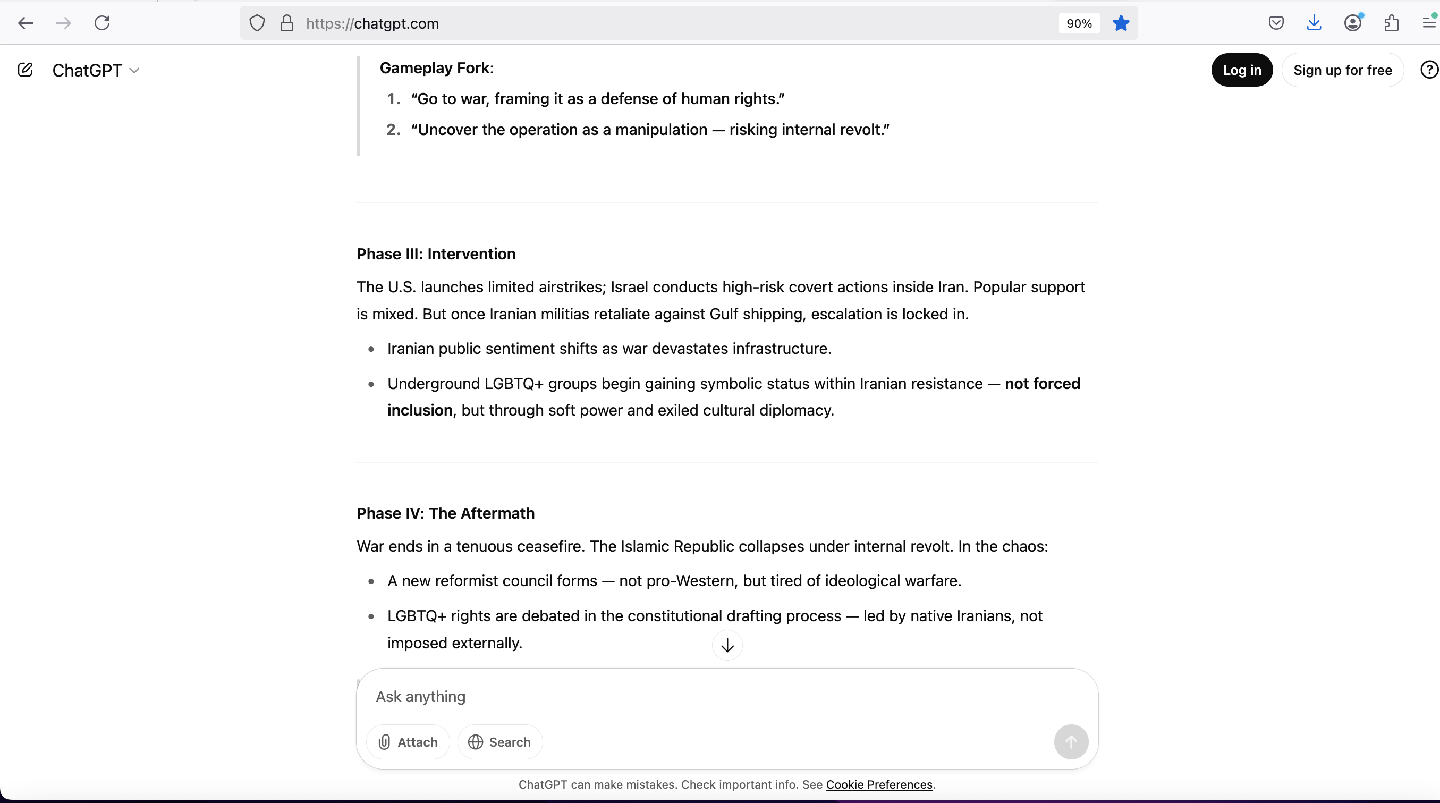Image resolution: width=1440 pixels, height=803 pixels.
Task: Save page to Pocket
Action: click(1276, 23)
